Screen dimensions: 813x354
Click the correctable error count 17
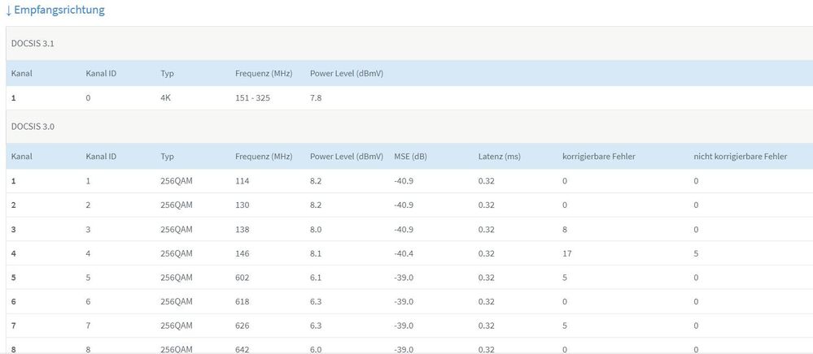tap(567, 254)
